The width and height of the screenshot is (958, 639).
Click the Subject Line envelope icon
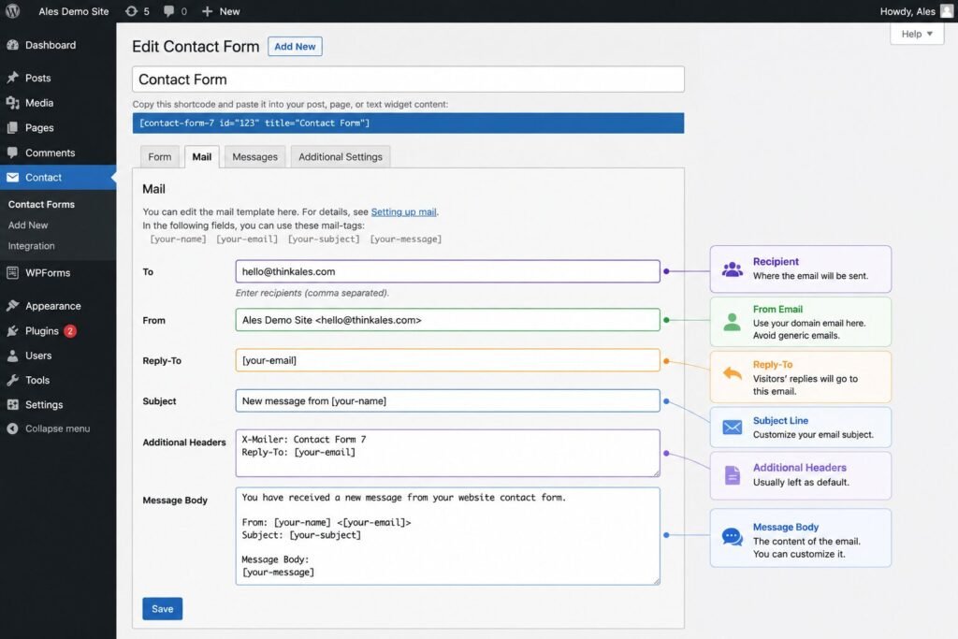coord(732,427)
